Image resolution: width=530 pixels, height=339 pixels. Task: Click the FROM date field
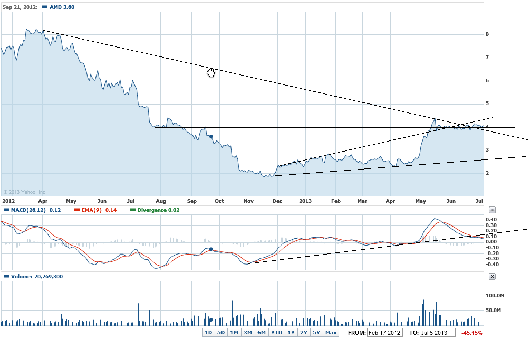(384, 333)
